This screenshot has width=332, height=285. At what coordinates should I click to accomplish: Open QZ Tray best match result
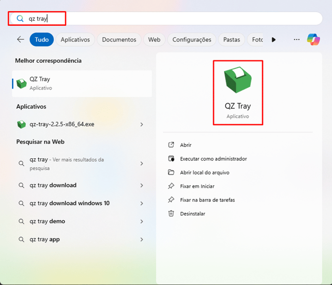tap(40, 83)
